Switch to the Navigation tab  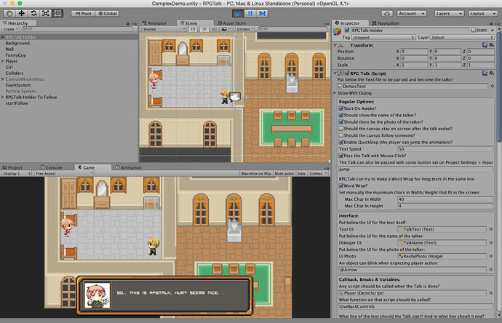pos(386,23)
